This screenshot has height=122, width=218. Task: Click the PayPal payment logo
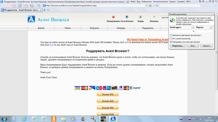coord(137,88)
